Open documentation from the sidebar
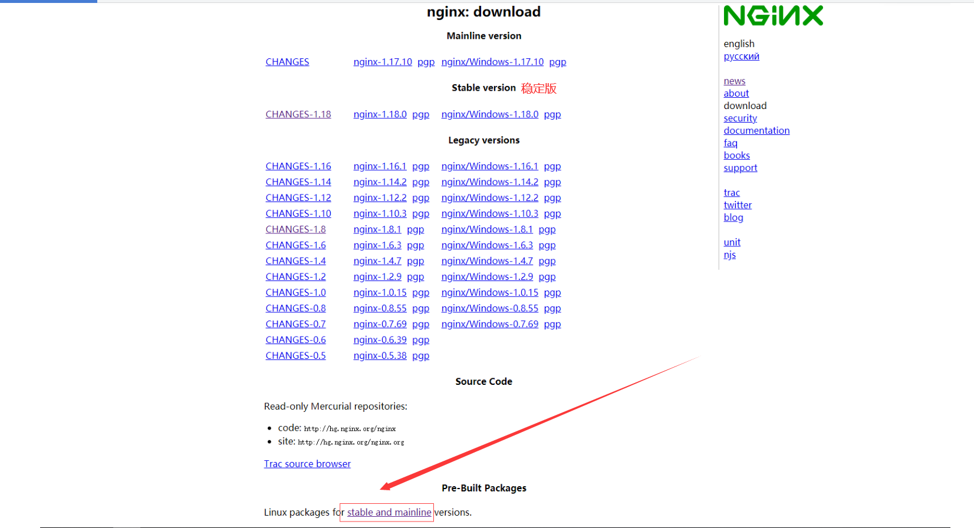The image size is (974, 528). (x=756, y=131)
